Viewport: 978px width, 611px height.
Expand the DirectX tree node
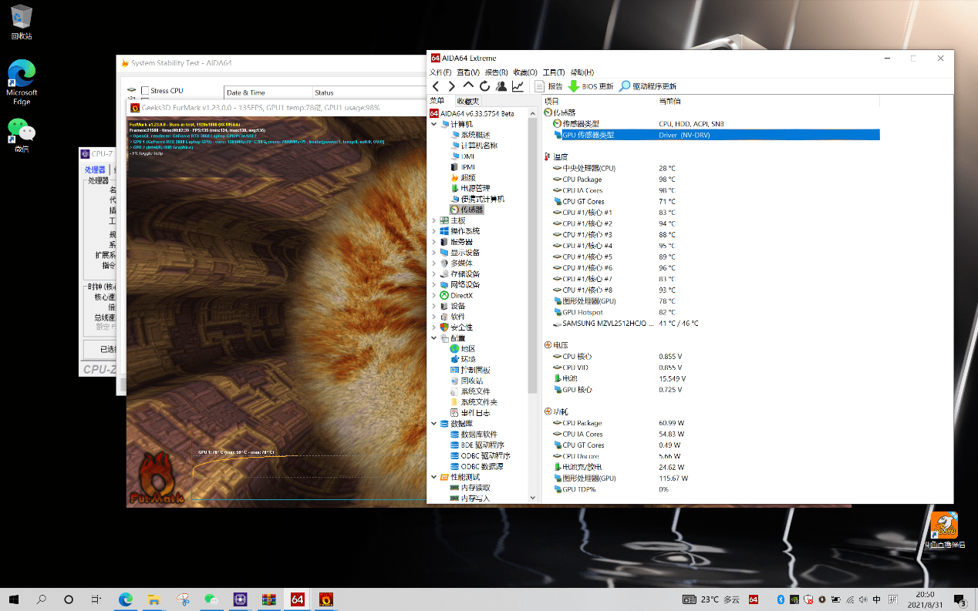[x=433, y=295]
